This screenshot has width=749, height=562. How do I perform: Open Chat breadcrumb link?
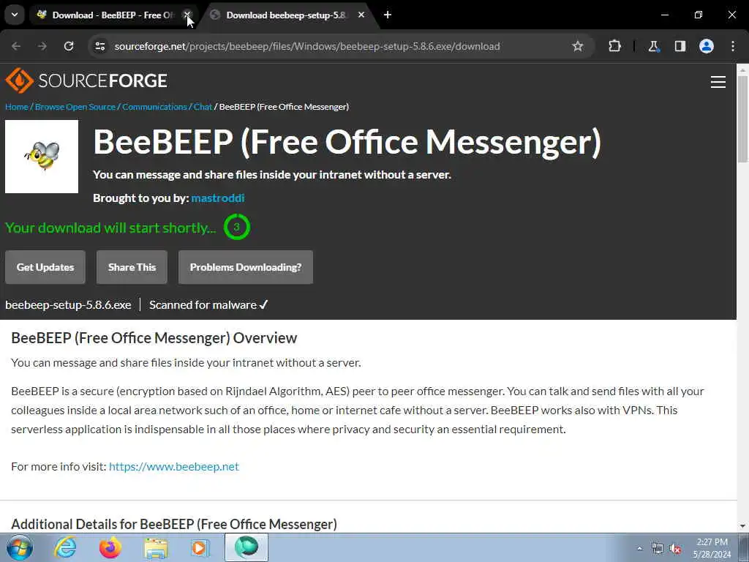coord(203,107)
